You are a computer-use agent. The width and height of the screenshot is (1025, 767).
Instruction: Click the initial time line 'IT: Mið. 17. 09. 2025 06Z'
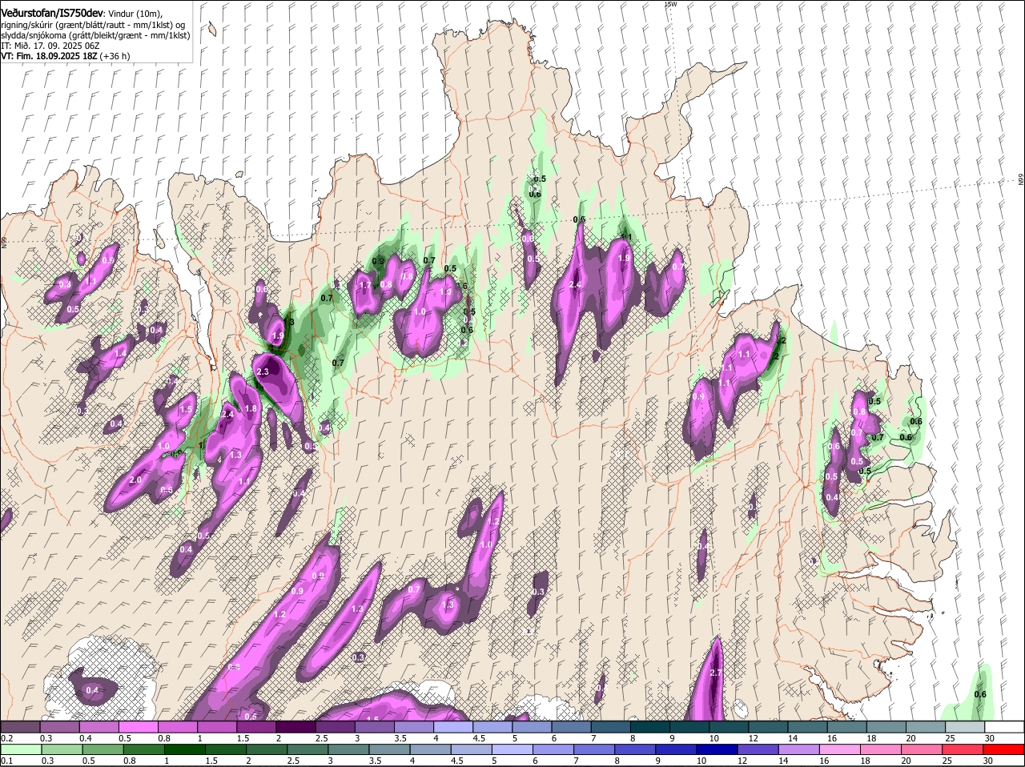(x=51, y=46)
